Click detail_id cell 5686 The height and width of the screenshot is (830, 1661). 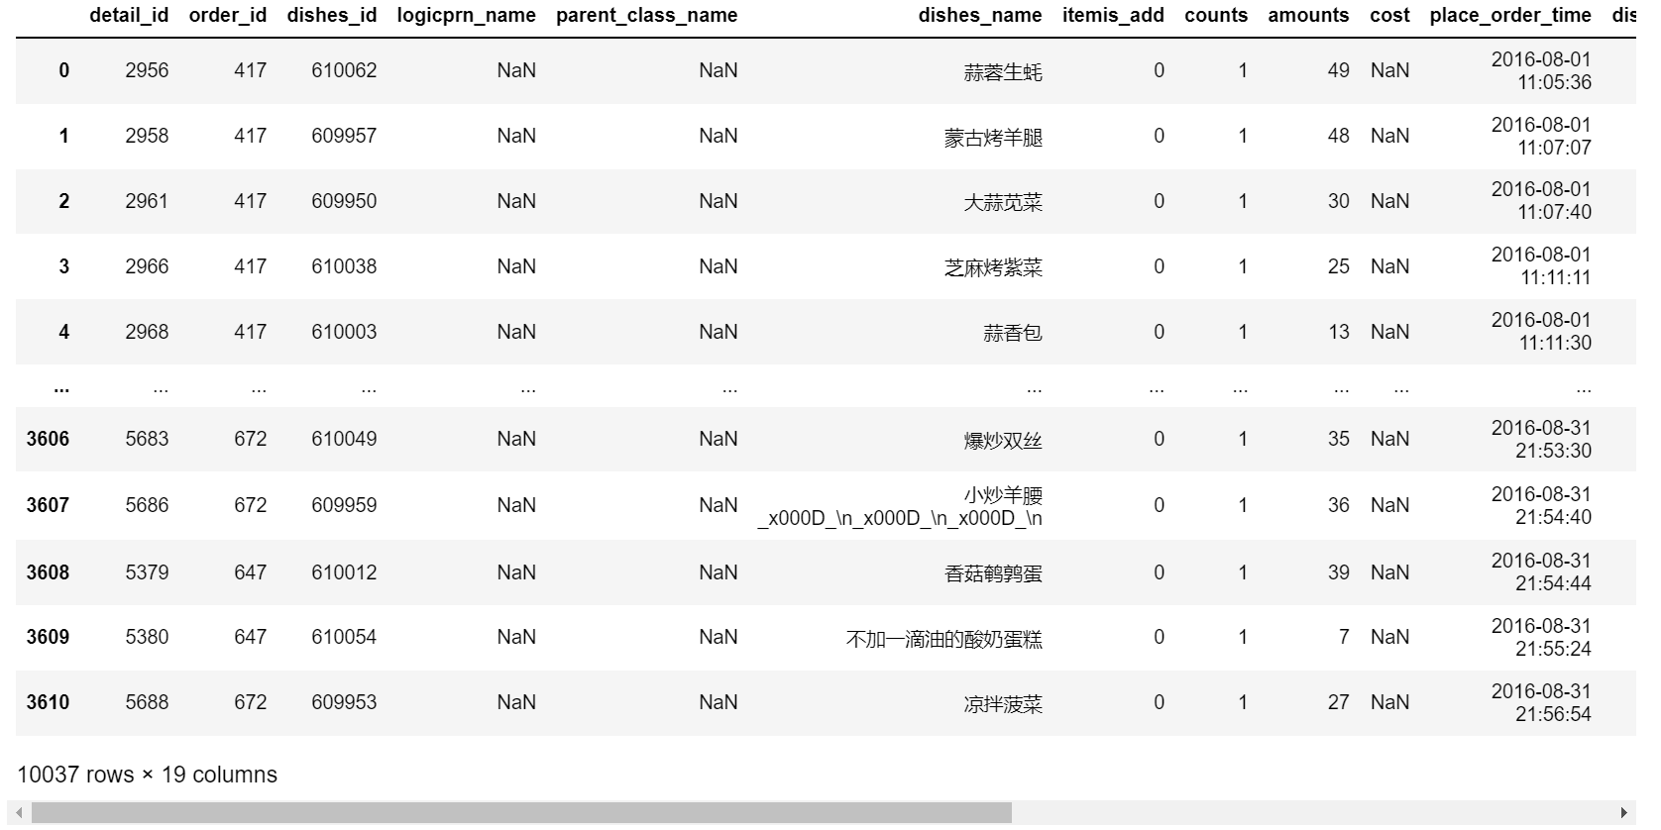(x=147, y=505)
